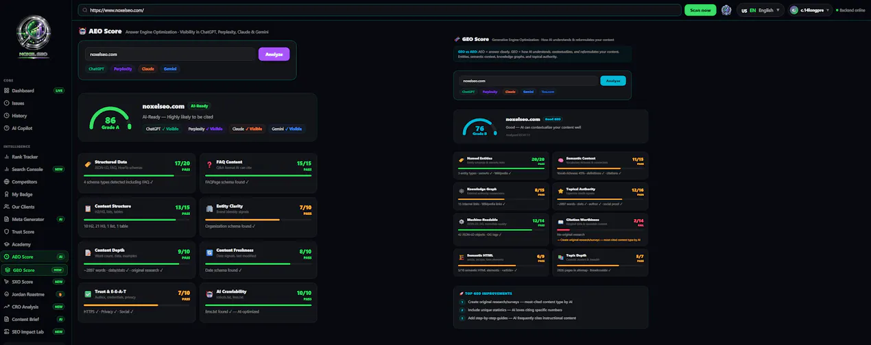Open the English language dropdown
Image resolution: width=871 pixels, height=345 pixels.
click(x=761, y=10)
